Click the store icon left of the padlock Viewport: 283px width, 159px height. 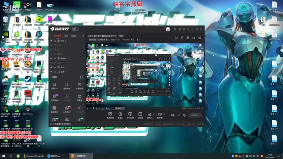(x=176, y=38)
